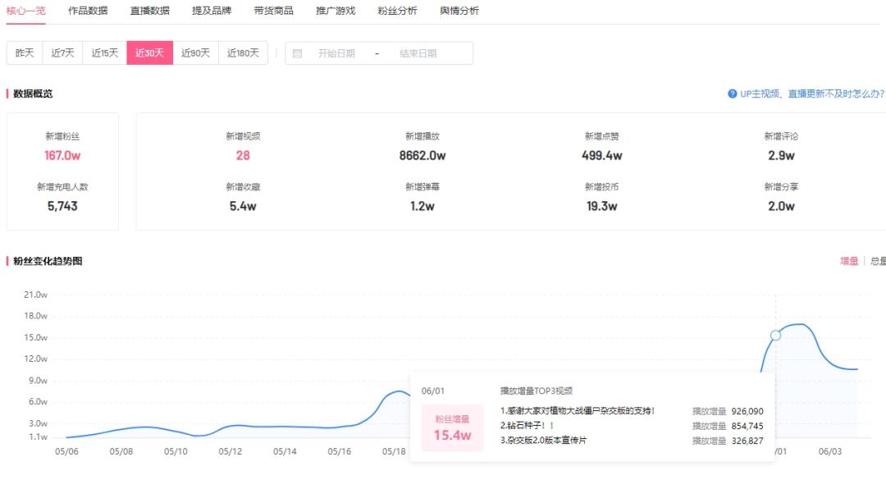Open the 舆情分析 tab
This screenshot has height=489, width=886.
459,11
